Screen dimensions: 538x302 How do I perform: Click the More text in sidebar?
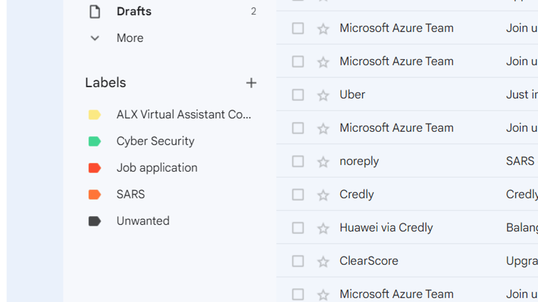130,38
